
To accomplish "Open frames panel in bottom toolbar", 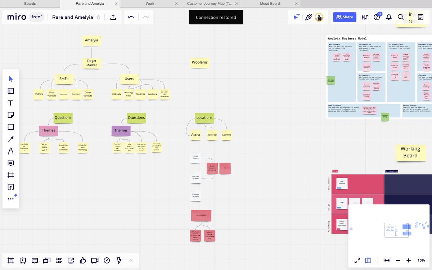I will 10,260.
